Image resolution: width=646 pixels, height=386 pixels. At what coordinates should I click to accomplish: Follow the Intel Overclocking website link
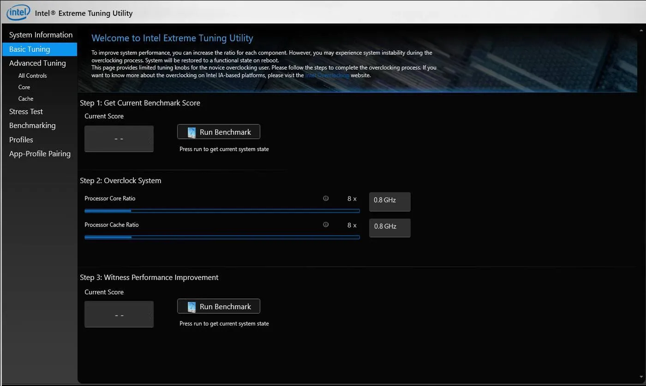point(327,75)
